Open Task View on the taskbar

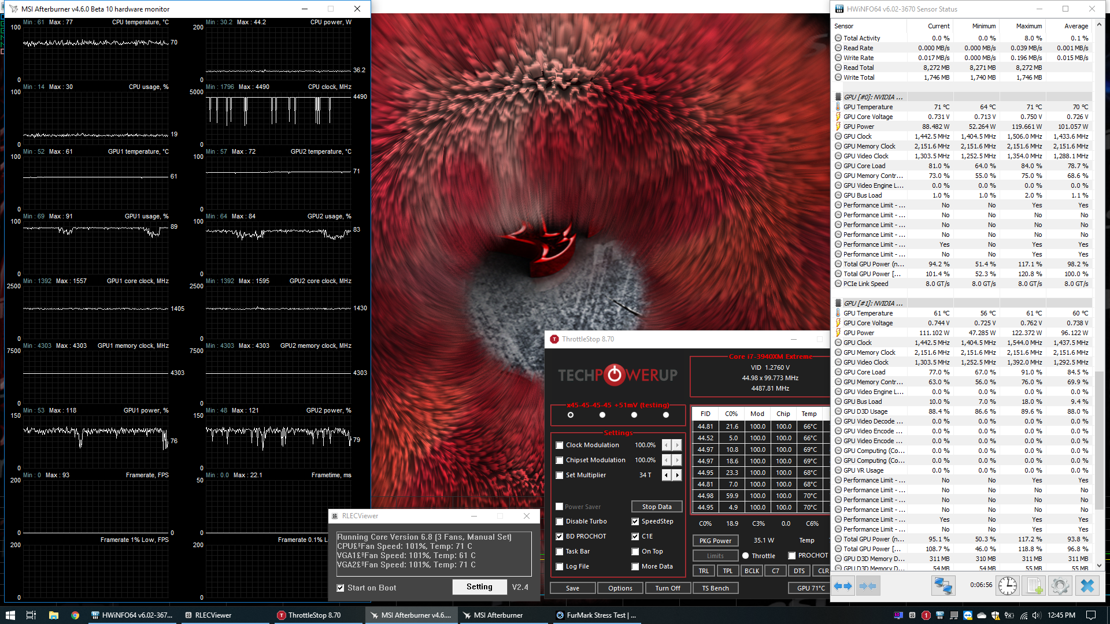coord(31,615)
